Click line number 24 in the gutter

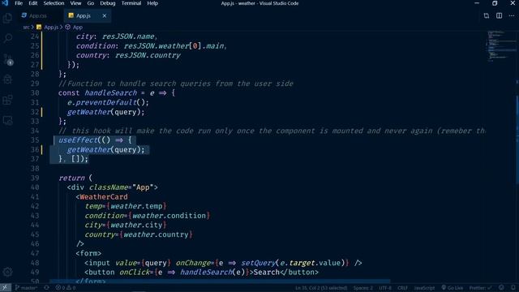coord(35,36)
